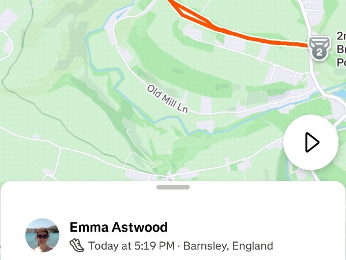Tap the Barnsley, England location text

(228, 246)
